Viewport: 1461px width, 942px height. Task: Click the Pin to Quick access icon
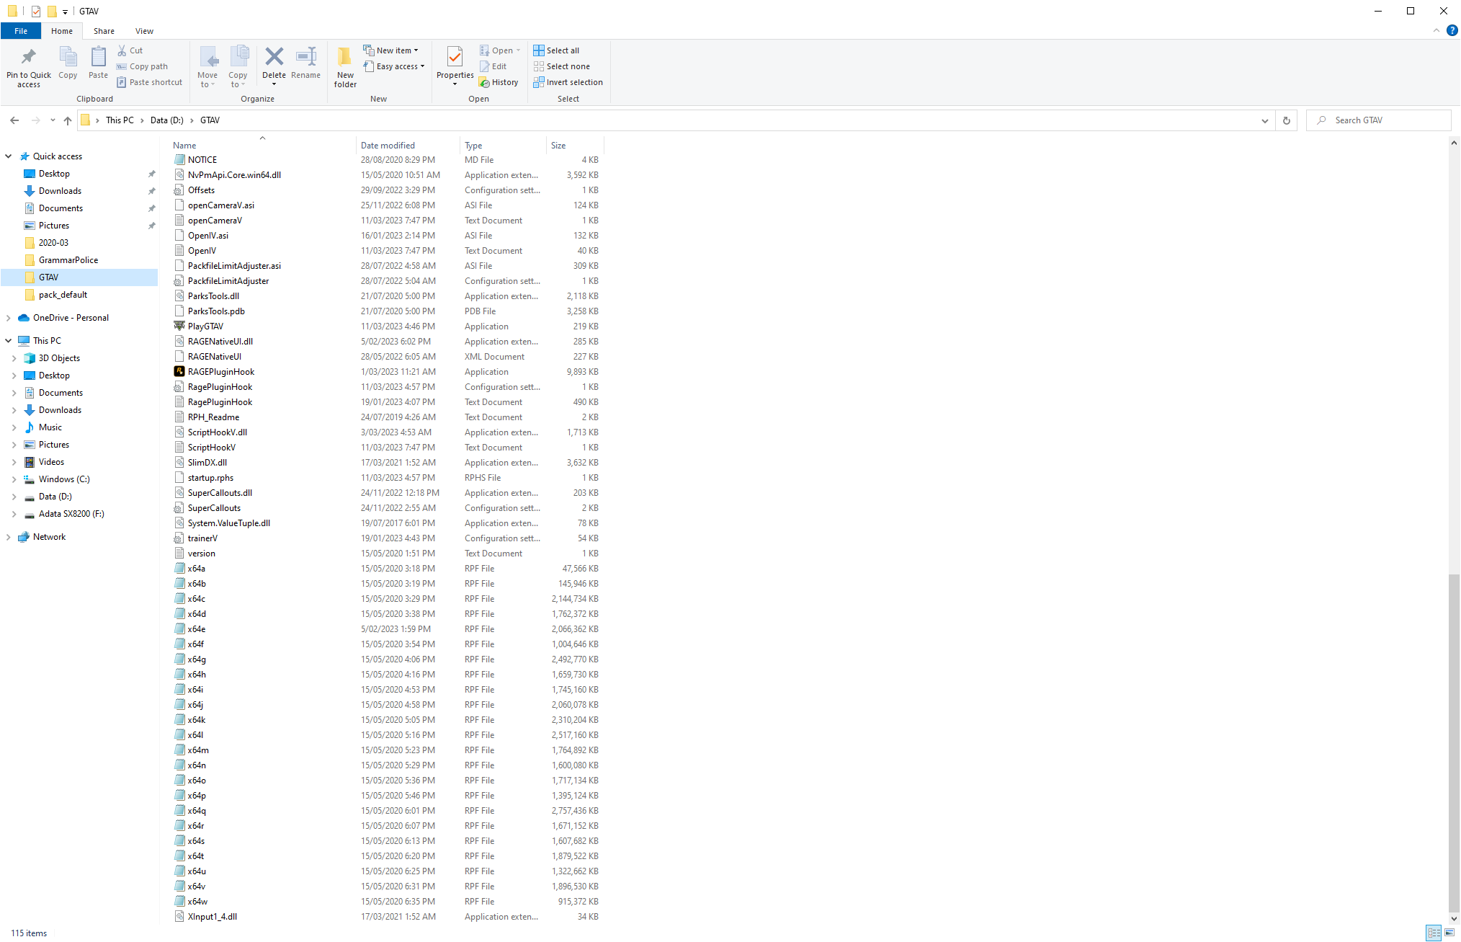29,58
